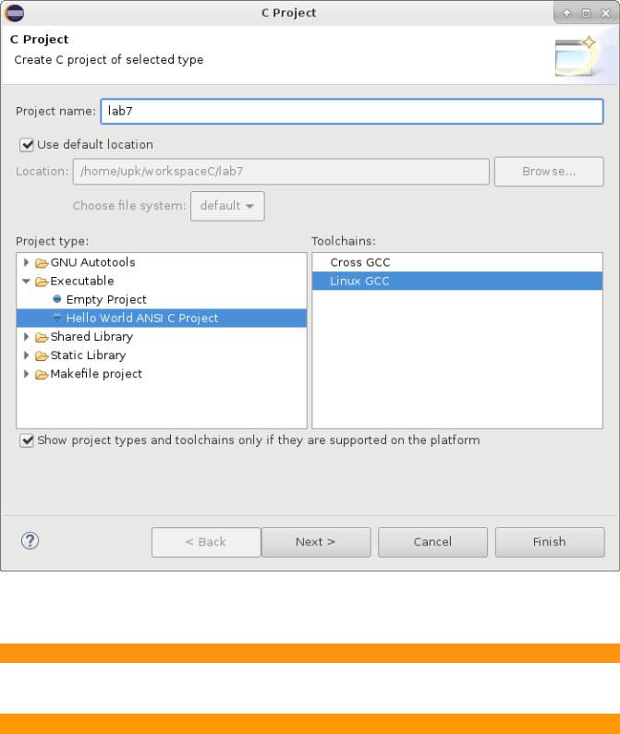Expand the Static Library tree node

click(x=26, y=355)
